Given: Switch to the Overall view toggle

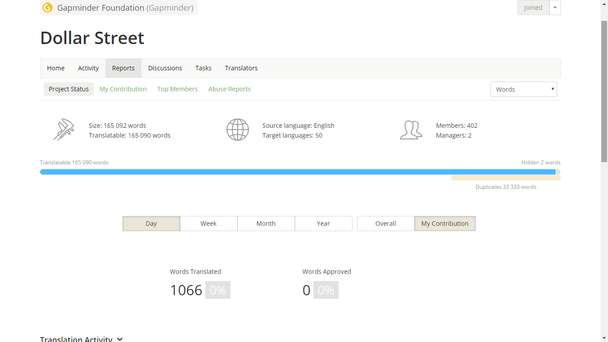Looking at the screenshot, I should pyautogui.click(x=386, y=224).
